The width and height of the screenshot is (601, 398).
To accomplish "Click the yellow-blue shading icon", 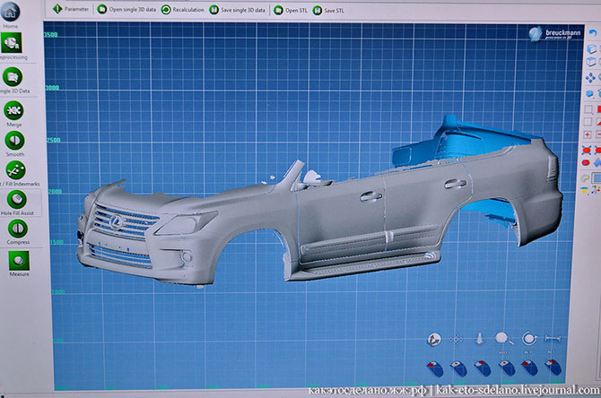I will [584, 190].
